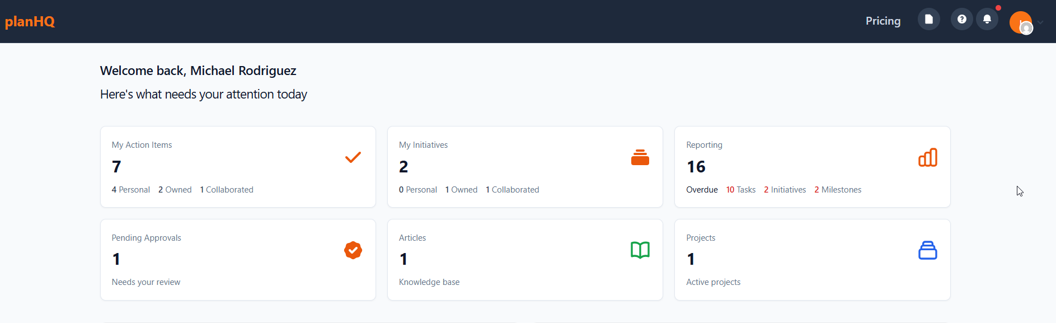Image resolution: width=1056 pixels, height=323 pixels.
Task: Click 1 Collaborated under My Initiatives
Action: click(512, 190)
